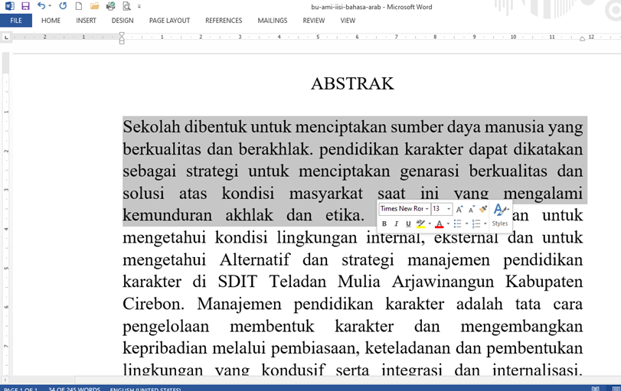Toggle bold on the selected text
Screen dimensions: 621x391
384,224
